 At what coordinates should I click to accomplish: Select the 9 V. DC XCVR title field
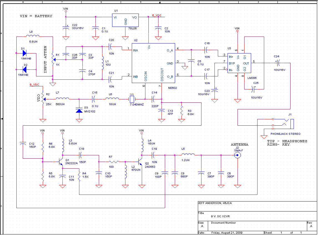tap(220, 216)
